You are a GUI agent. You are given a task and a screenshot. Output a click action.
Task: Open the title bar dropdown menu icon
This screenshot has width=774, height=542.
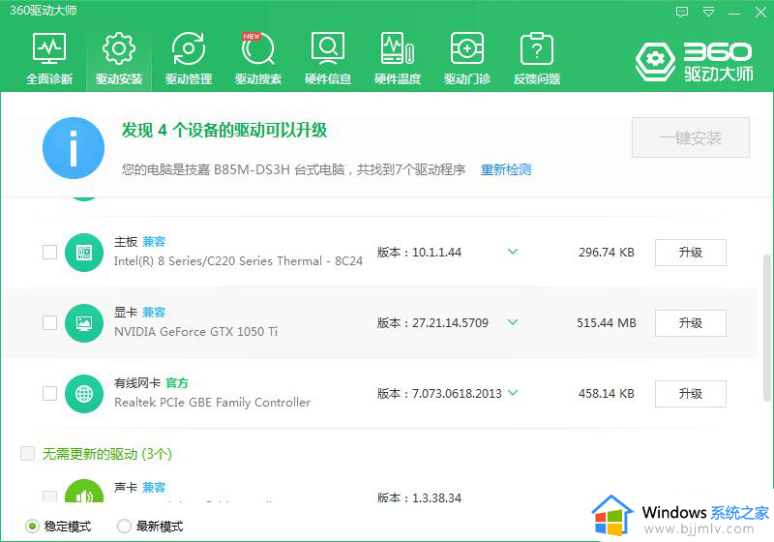[x=708, y=12]
